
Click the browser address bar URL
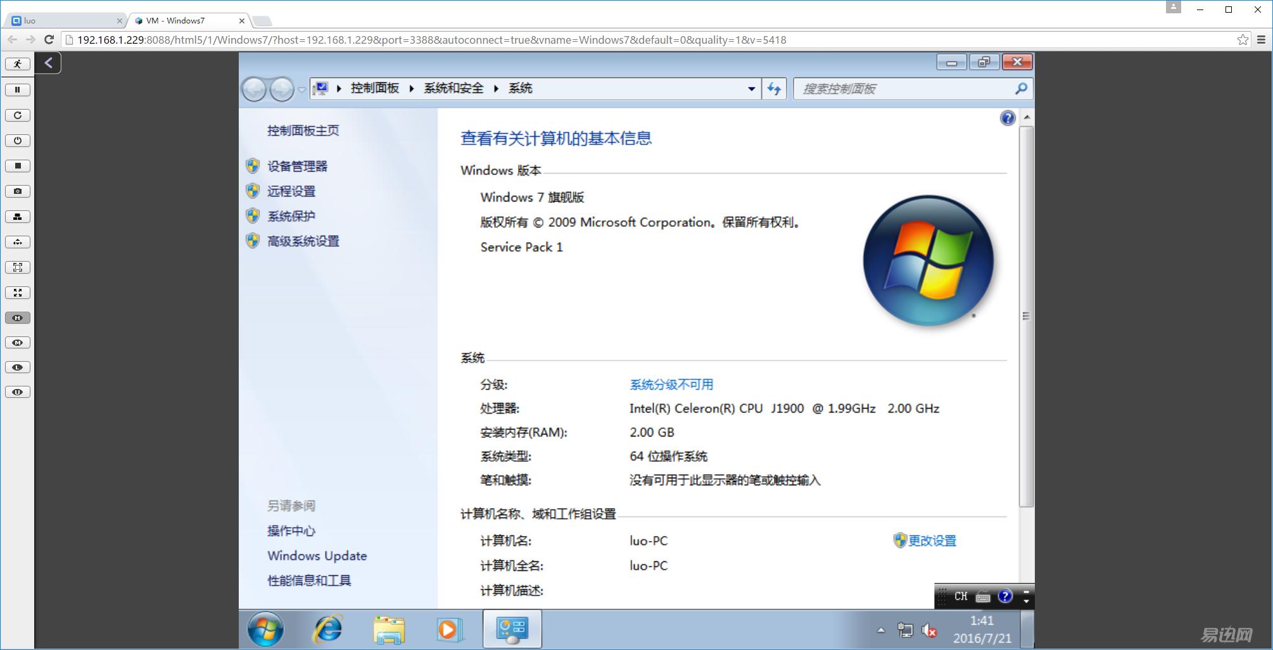(x=431, y=40)
